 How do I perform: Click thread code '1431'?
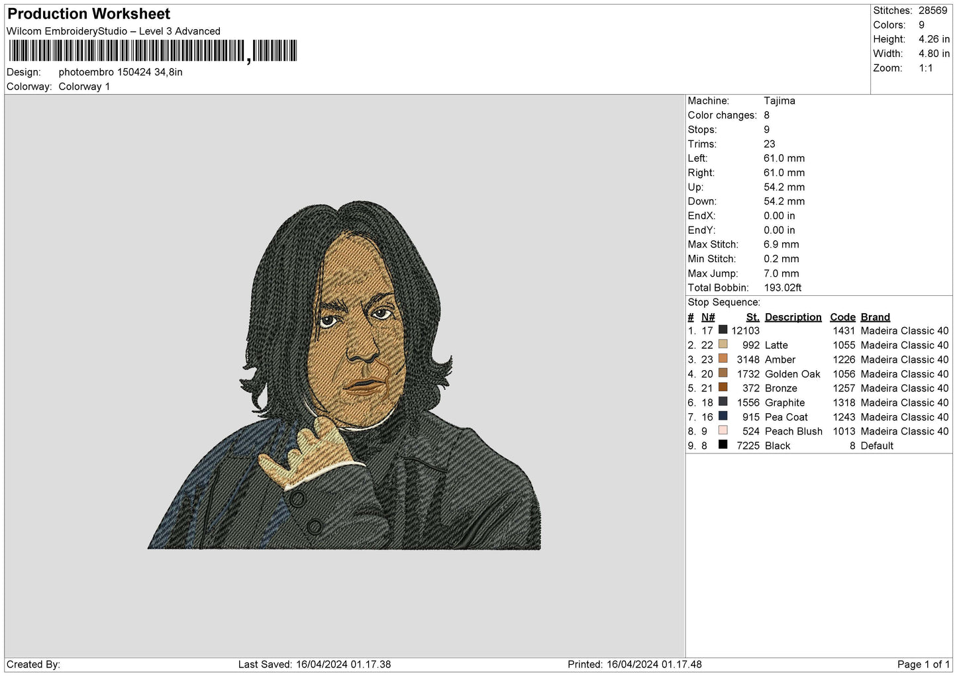click(x=844, y=330)
